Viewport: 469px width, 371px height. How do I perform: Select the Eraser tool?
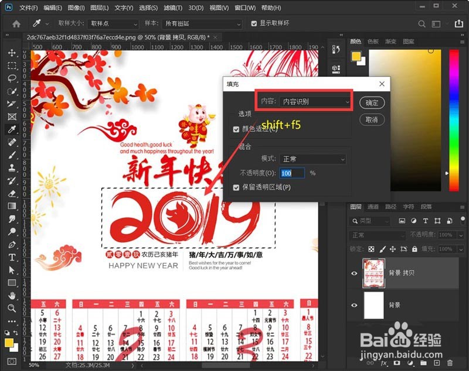[x=12, y=194]
